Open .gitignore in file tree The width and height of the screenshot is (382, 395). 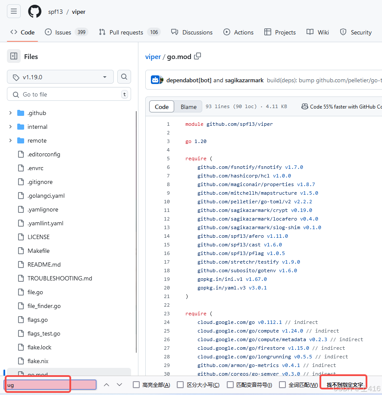pos(40,182)
